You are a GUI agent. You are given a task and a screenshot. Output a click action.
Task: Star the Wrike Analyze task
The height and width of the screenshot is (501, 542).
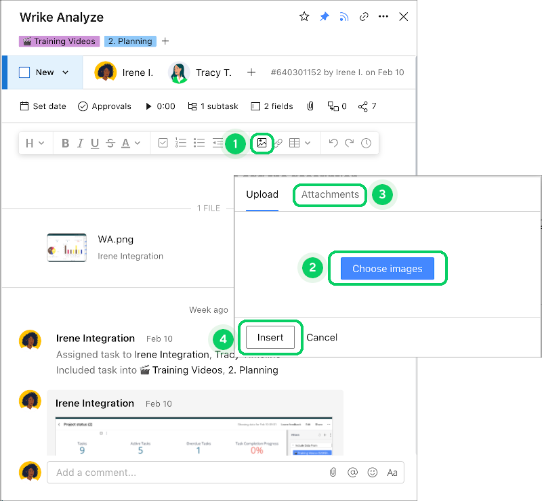point(304,16)
